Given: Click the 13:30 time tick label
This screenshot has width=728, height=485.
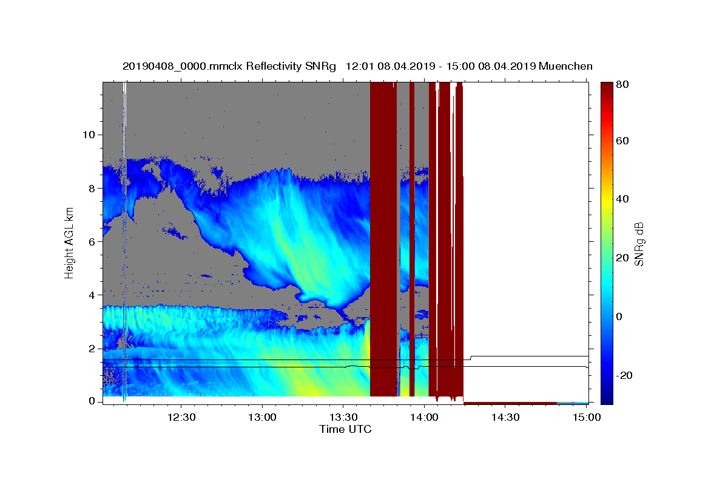Looking at the screenshot, I should click(x=343, y=417).
